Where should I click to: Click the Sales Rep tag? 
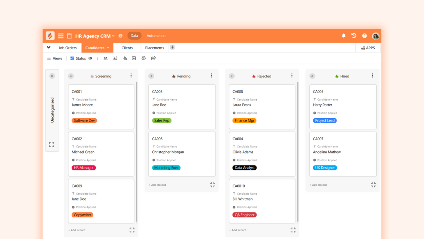[x=162, y=120]
